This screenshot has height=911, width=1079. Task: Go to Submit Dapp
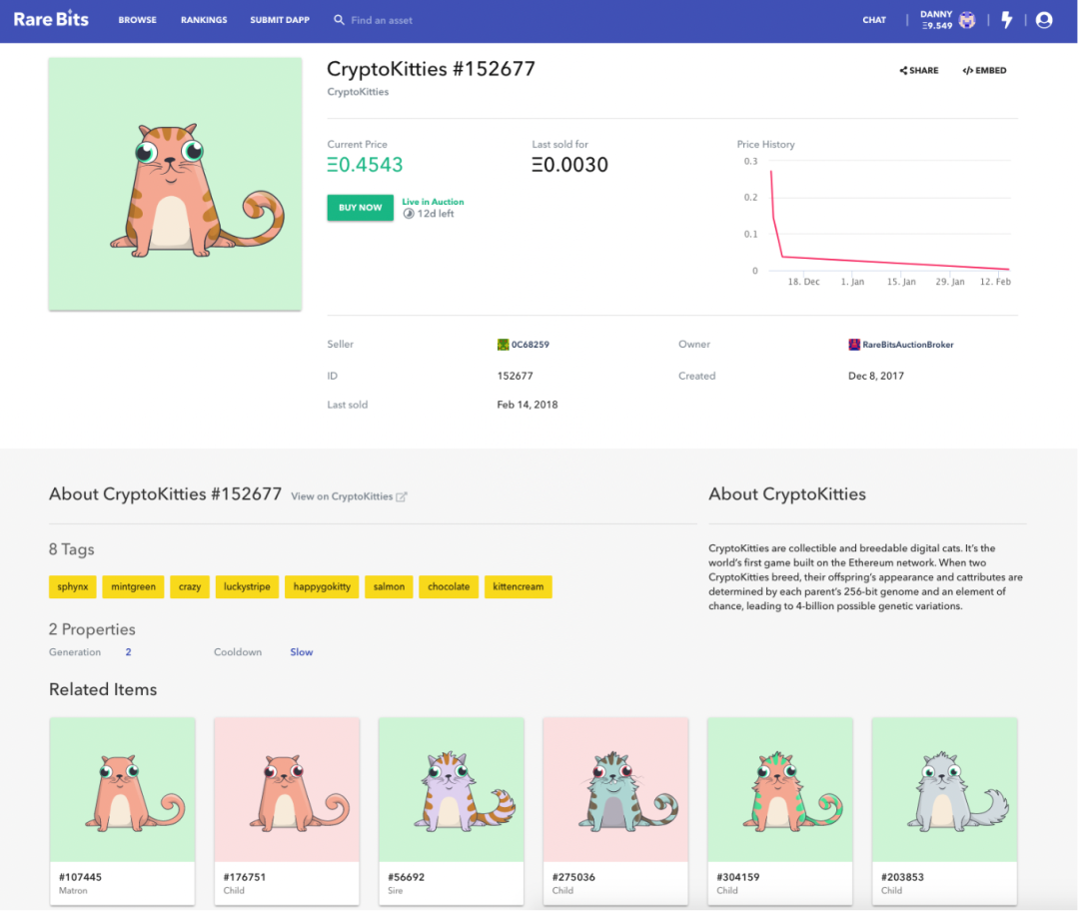(x=280, y=20)
